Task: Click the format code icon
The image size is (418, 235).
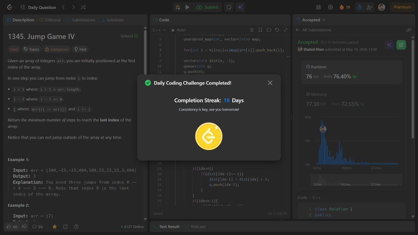Action: 252,30
